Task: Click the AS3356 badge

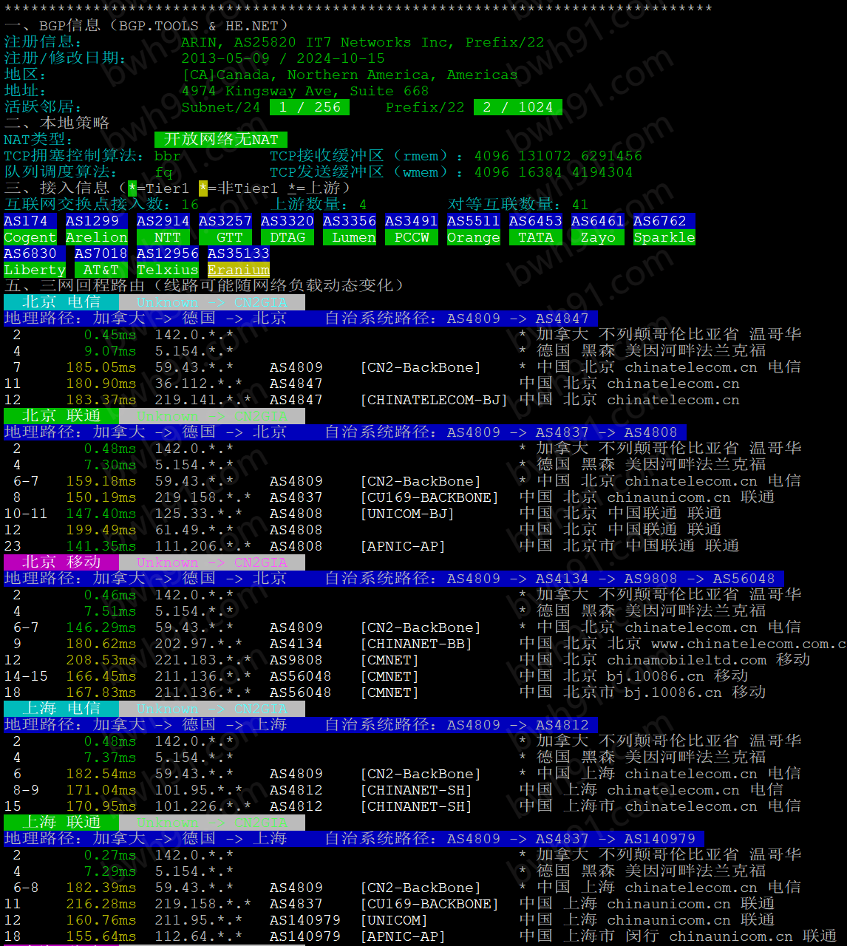Action: (x=350, y=221)
